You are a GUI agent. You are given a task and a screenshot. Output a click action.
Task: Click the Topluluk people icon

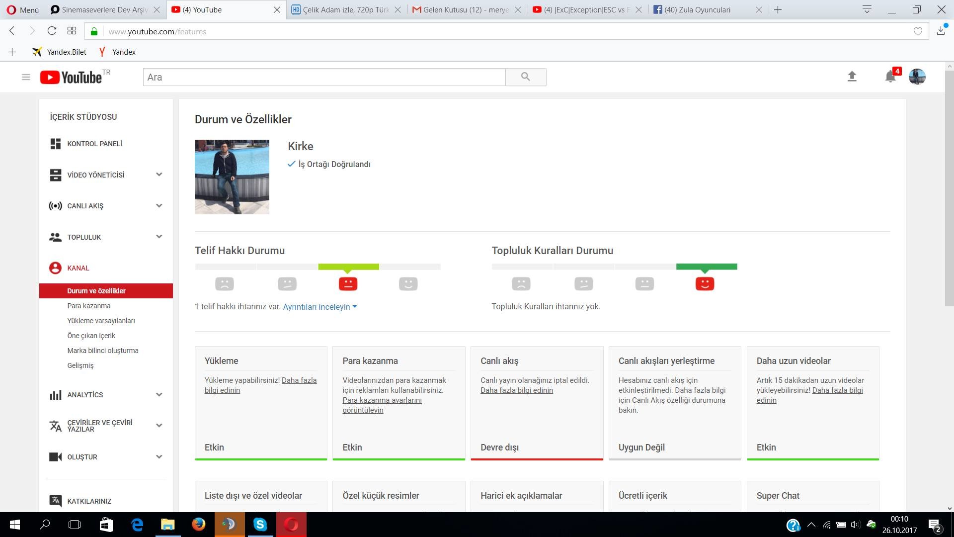point(55,237)
